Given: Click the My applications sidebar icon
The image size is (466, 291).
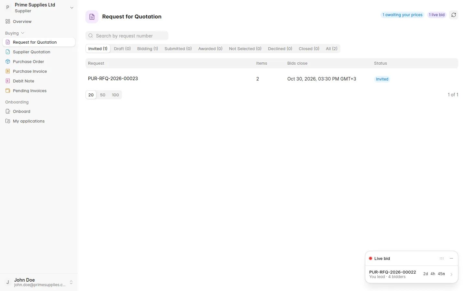Looking at the screenshot, I should [8, 121].
